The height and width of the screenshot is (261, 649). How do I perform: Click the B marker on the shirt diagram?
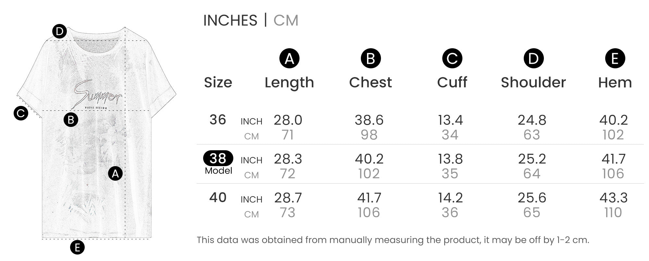pos(71,120)
